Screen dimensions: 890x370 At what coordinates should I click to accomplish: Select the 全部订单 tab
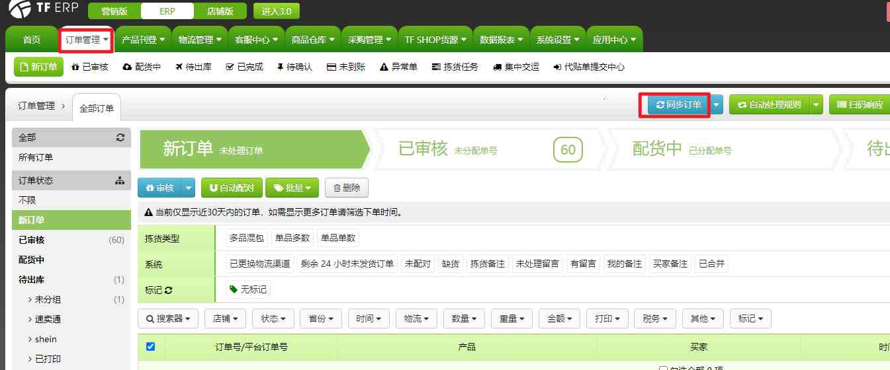coord(97,108)
